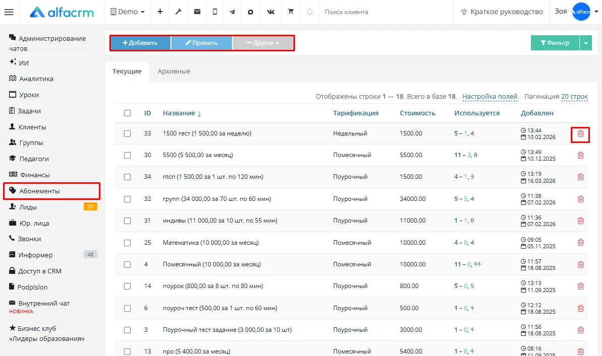Open the 'Настройка полей' link
This screenshot has height=356, width=602.
(490, 97)
